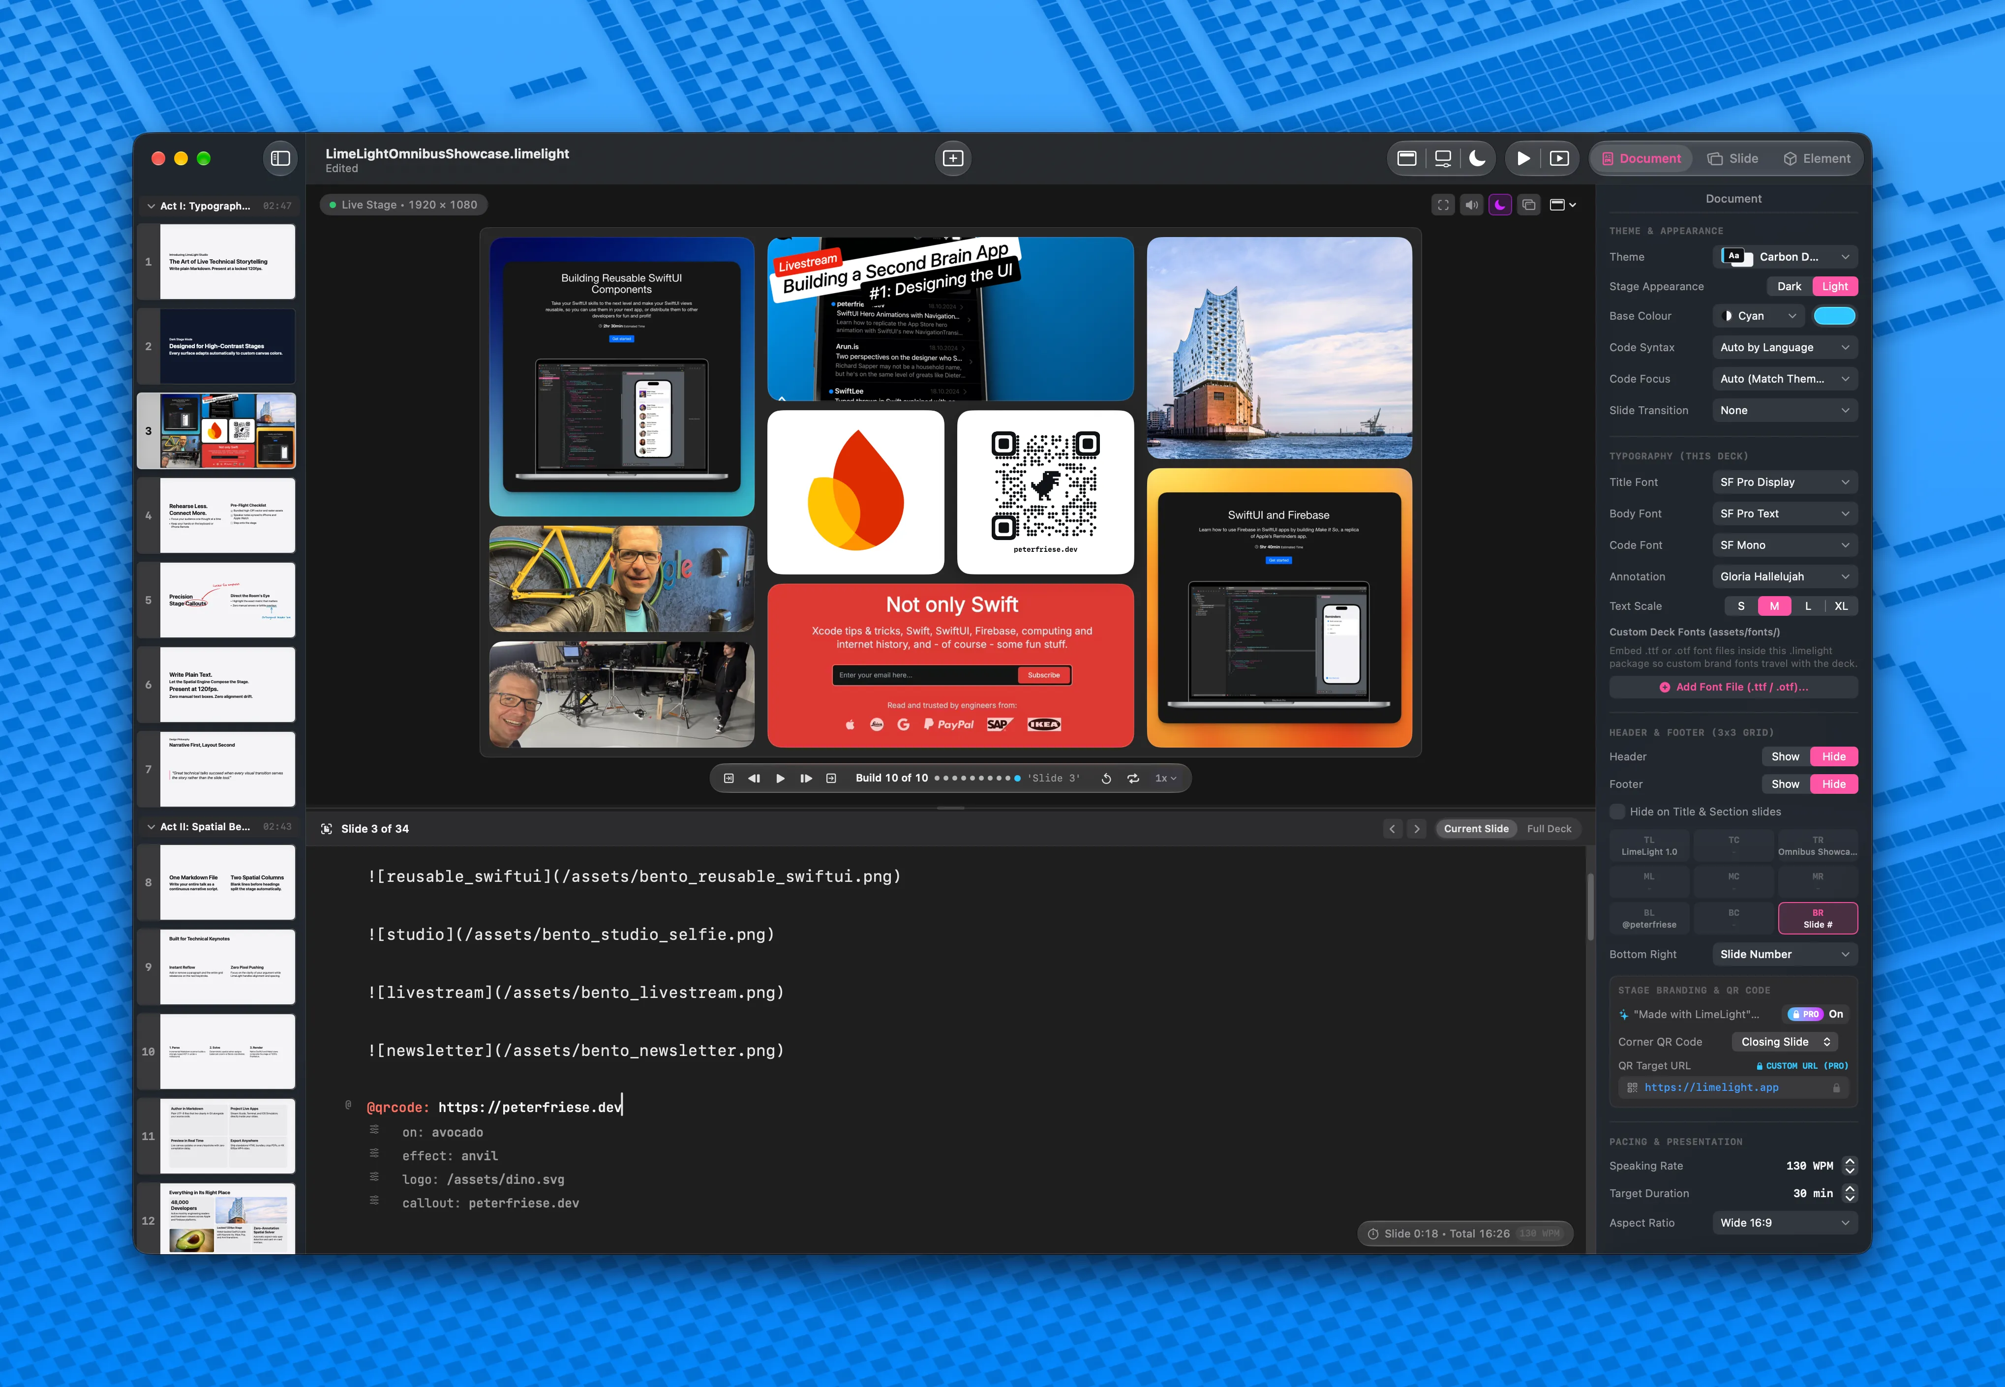Check Hide on Title & Section slides
The width and height of the screenshot is (2005, 1387).
[x=1617, y=812]
